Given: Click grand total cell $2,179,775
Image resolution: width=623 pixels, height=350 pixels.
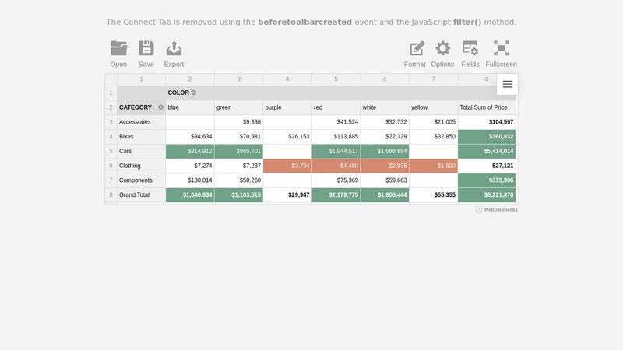Looking at the screenshot, I should coord(336,195).
